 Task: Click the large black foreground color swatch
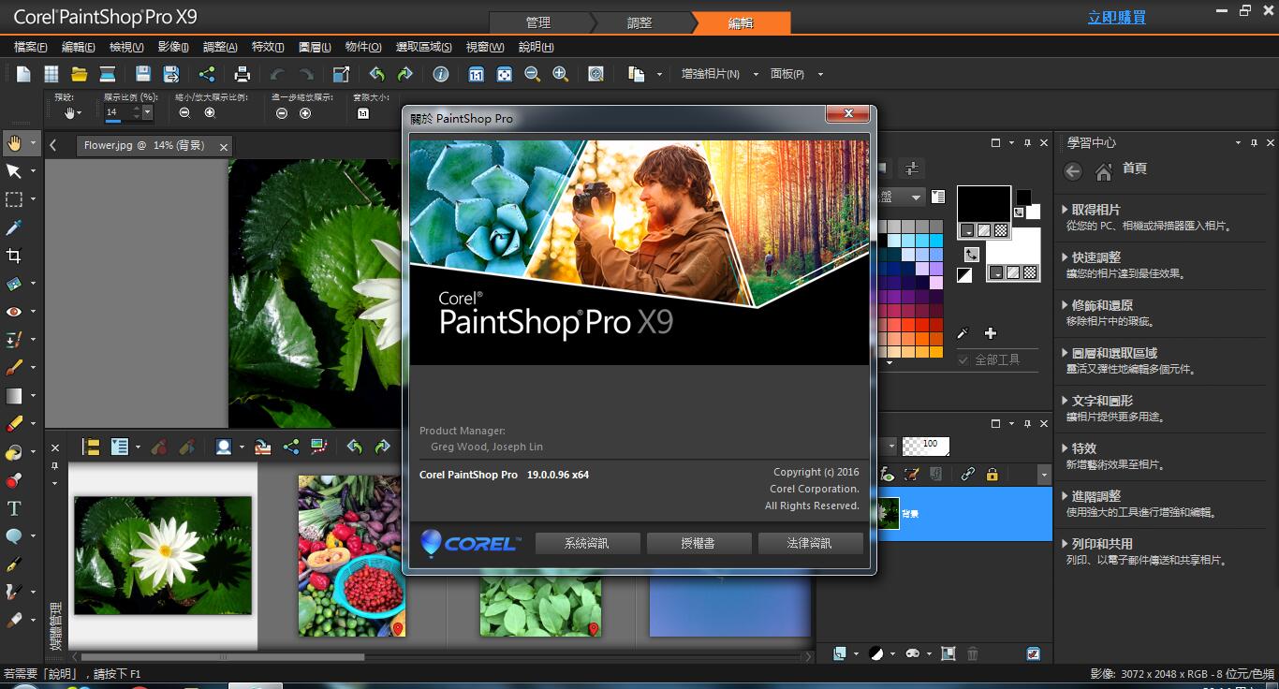click(983, 204)
